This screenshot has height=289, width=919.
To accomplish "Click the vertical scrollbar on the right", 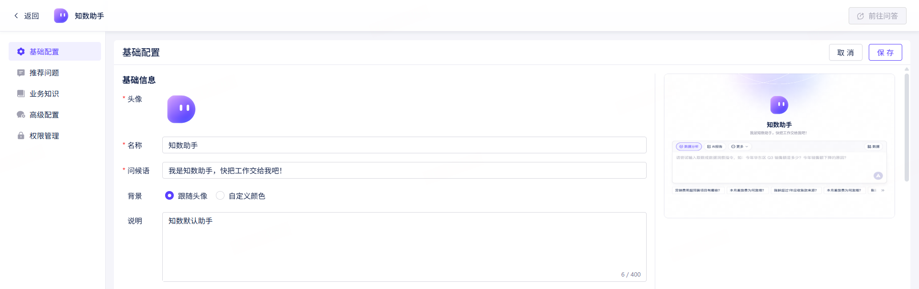I will tap(907, 128).
